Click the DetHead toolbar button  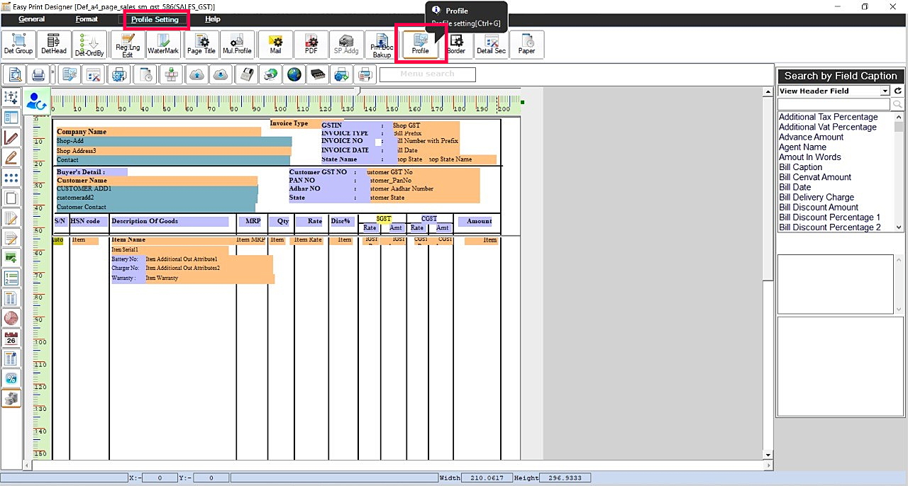coord(54,45)
